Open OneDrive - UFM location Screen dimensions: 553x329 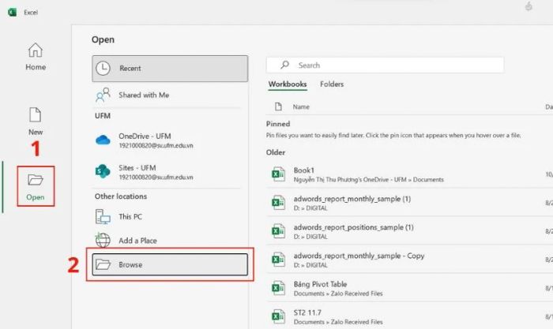pyautogui.click(x=170, y=140)
